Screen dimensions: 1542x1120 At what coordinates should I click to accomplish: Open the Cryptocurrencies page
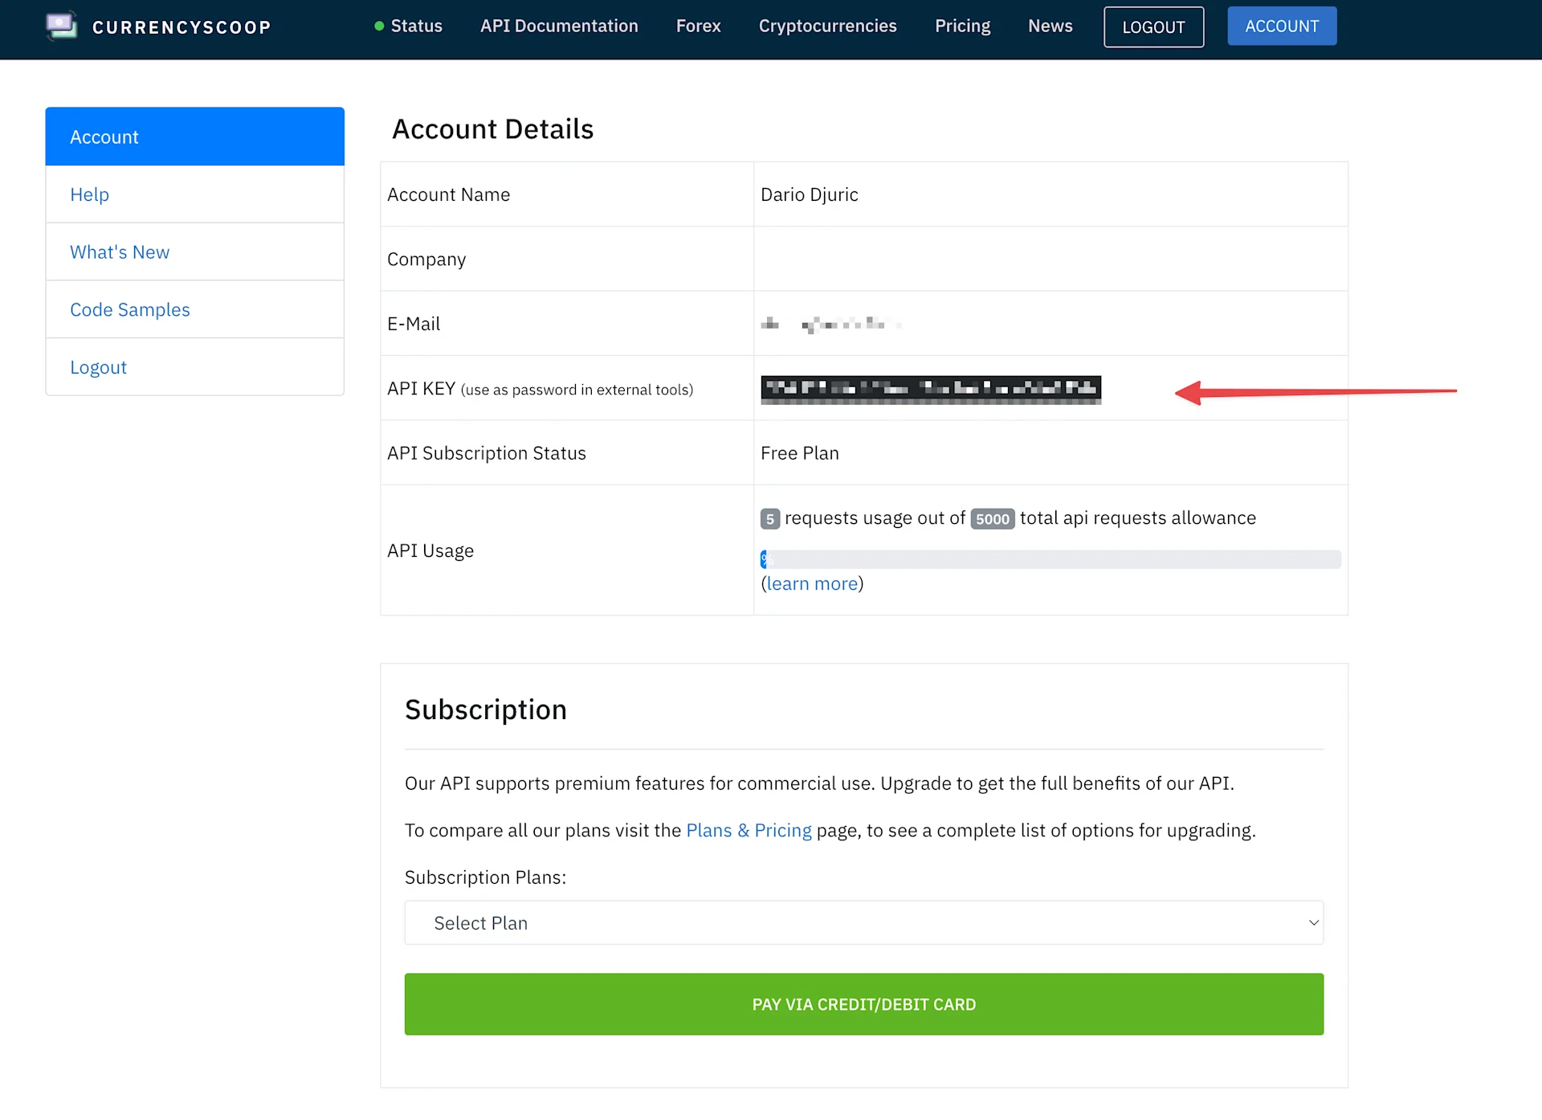coord(827,26)
